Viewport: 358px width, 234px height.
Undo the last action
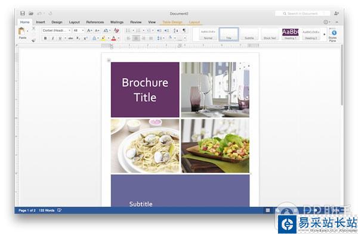point(39,14)
